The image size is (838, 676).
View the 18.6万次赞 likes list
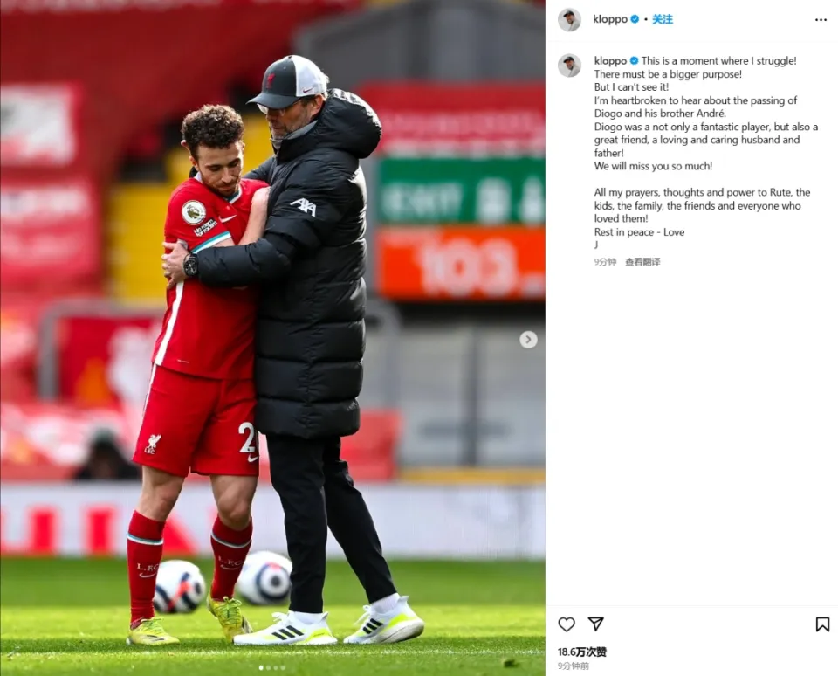582,652
